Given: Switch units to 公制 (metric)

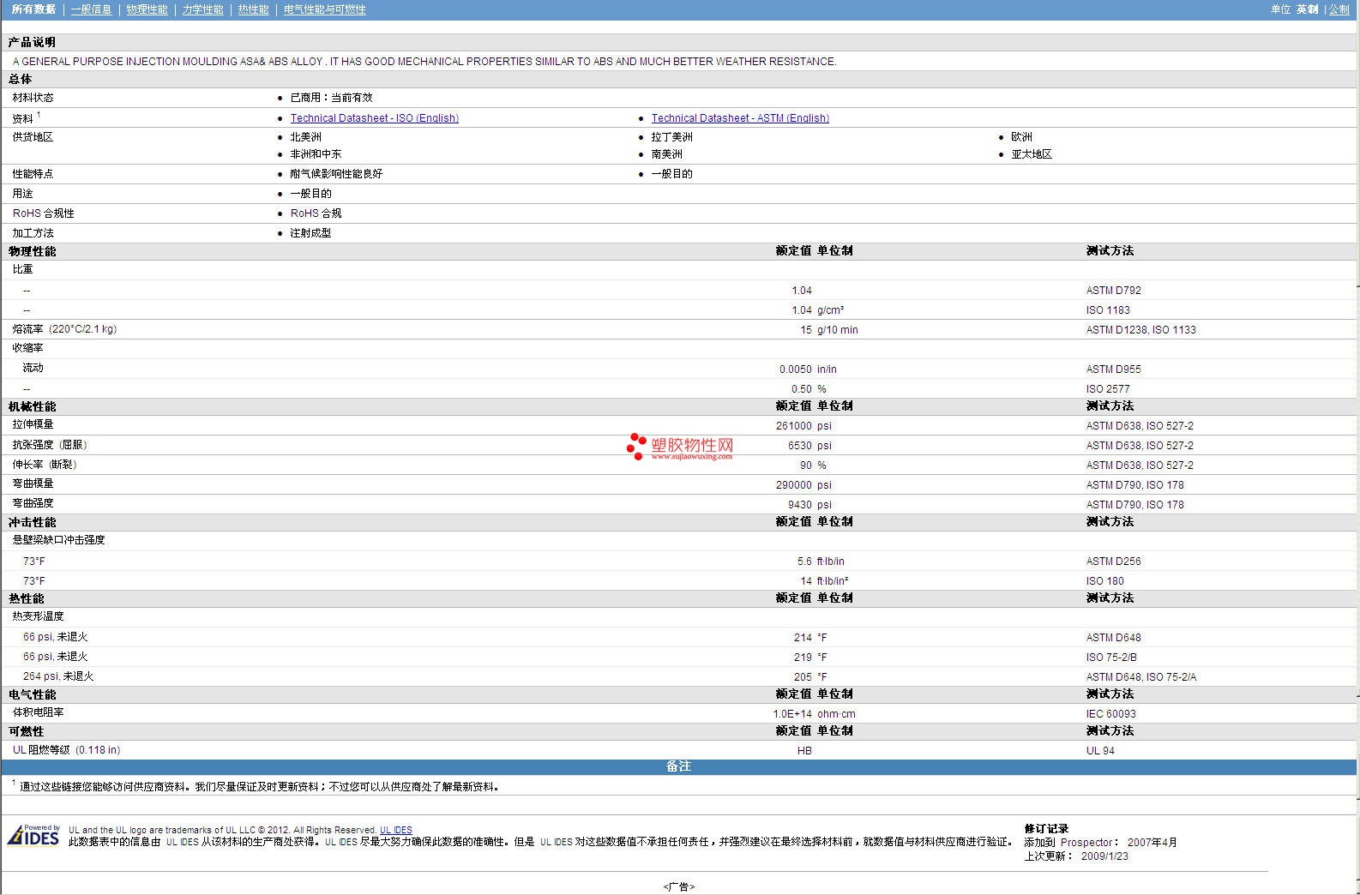Looking at the screenshot, I should click(x=1339, y=9).
